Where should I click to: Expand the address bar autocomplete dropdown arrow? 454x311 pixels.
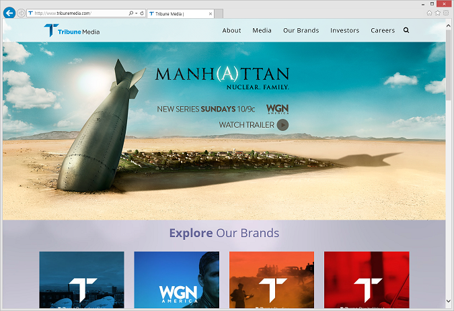[137, 13]
